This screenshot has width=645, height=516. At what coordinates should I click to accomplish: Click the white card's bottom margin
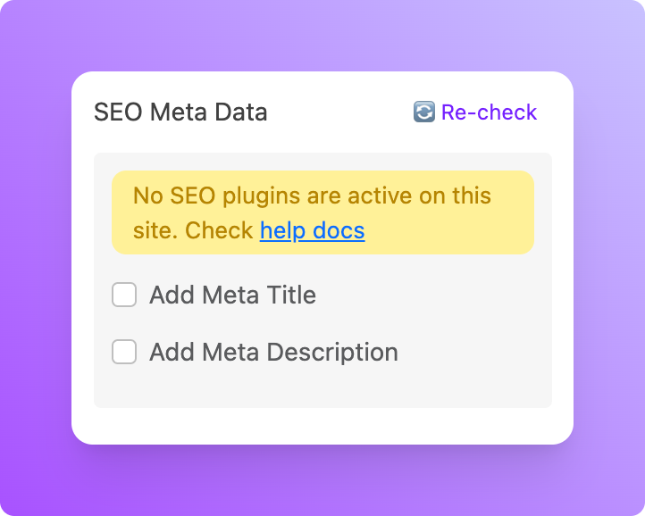(322, 427)
